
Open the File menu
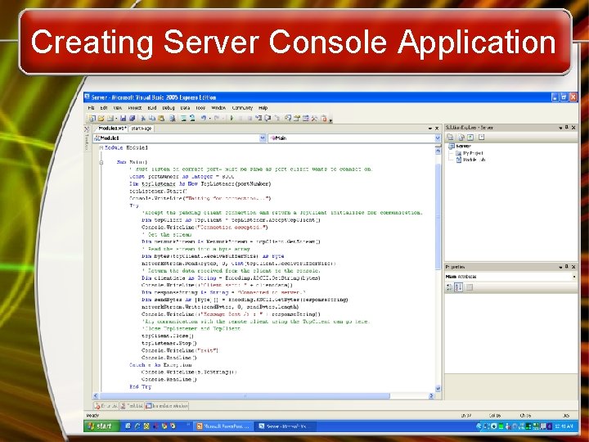coord(91,108)
